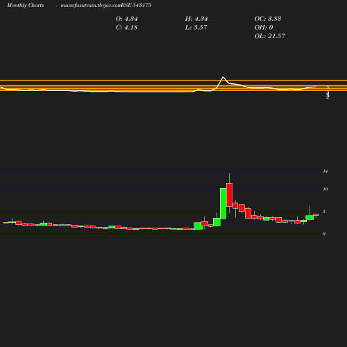Click the last small red candle at right
Screen dimensions: 347x347
click(316, 215)
